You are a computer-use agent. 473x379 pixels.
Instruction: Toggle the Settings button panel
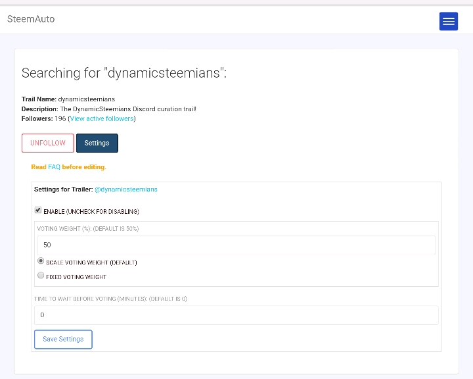[x=97, y=143]
